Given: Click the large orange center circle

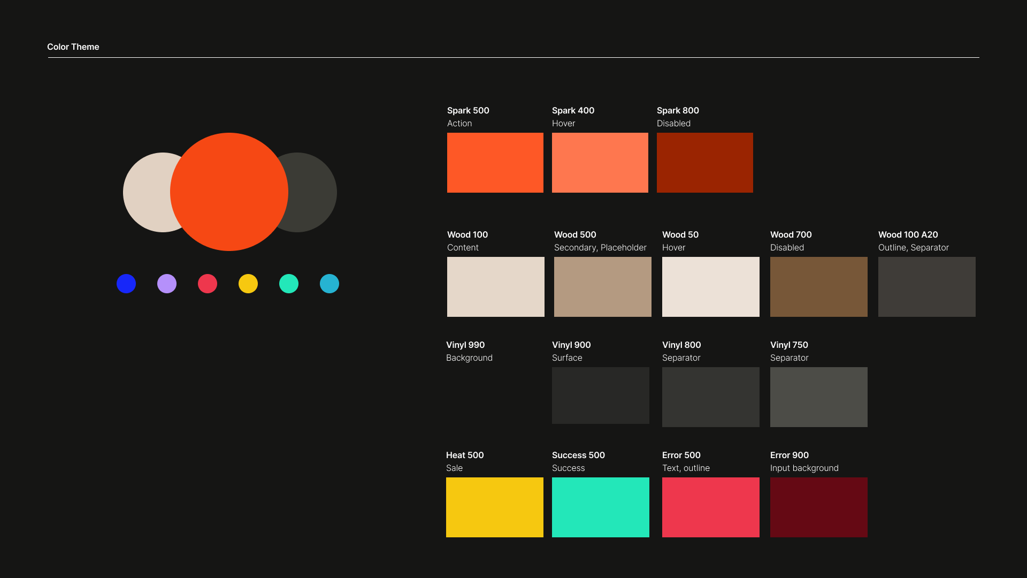Looking at the screenshot, I should (229, 192).
